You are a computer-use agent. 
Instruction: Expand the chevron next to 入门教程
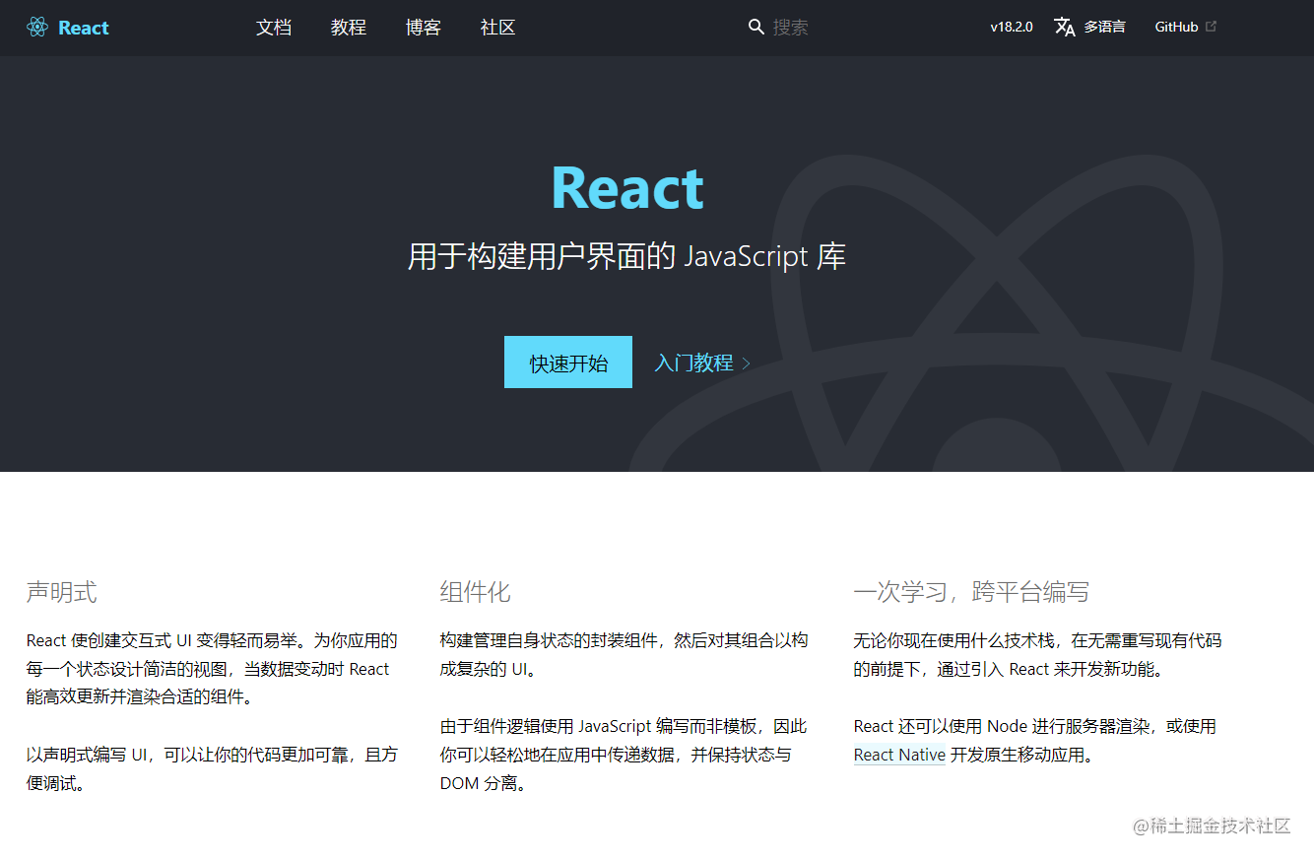pos(746,363)
